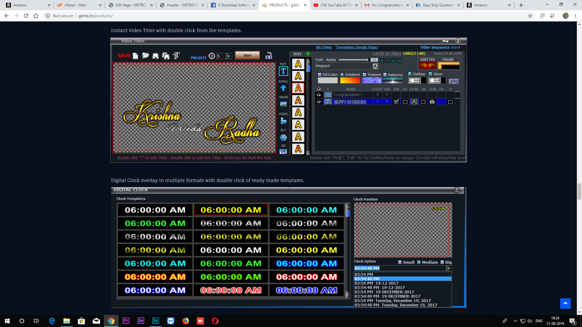Switch to the cPanel - Main tab

(x=75, y=5)
